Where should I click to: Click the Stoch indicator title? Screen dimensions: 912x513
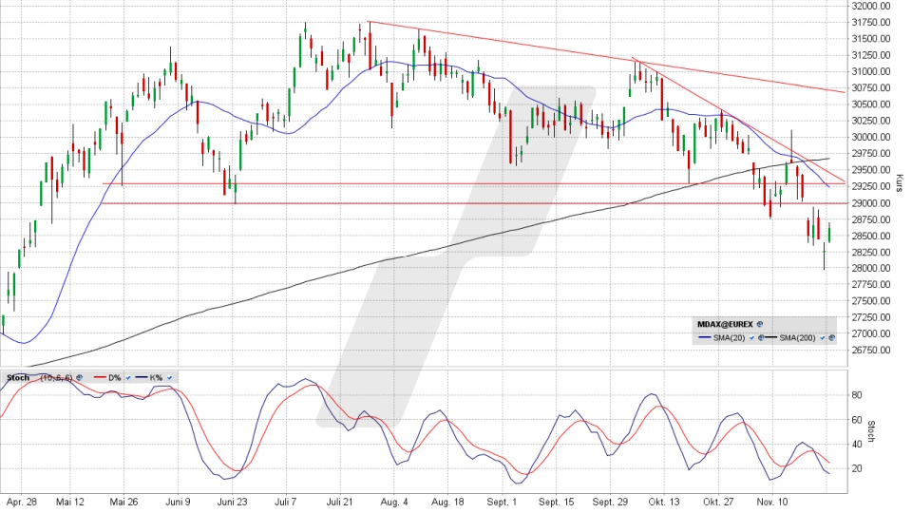click(x=19, y=377)
